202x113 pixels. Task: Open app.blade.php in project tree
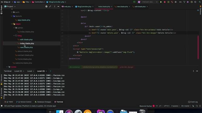click(x=24, y=20)
